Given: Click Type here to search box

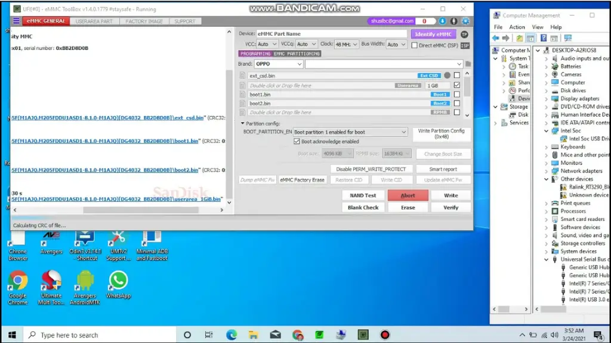Looking at the screenshot, I should (100, 335).
